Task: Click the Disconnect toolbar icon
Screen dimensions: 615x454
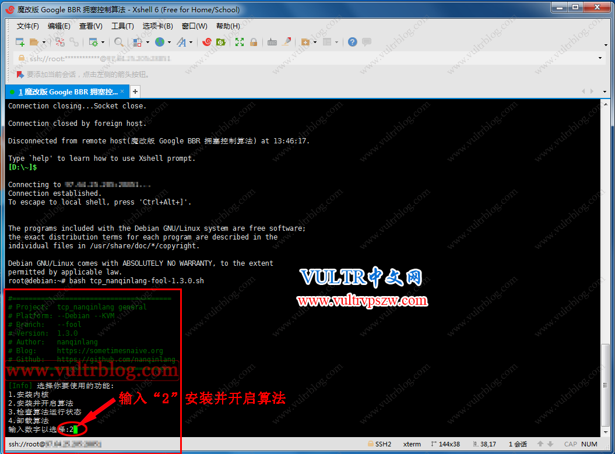Action: 60,42
